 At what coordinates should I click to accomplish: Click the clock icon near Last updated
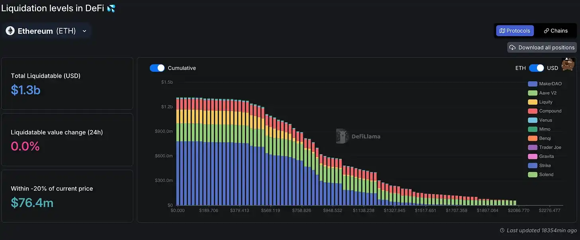pos(502,230)
